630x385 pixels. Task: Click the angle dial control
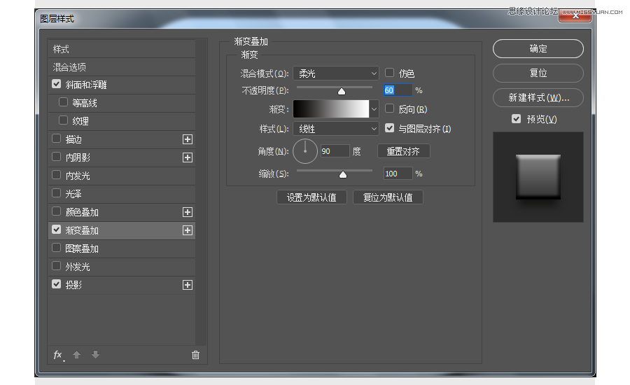305,151
